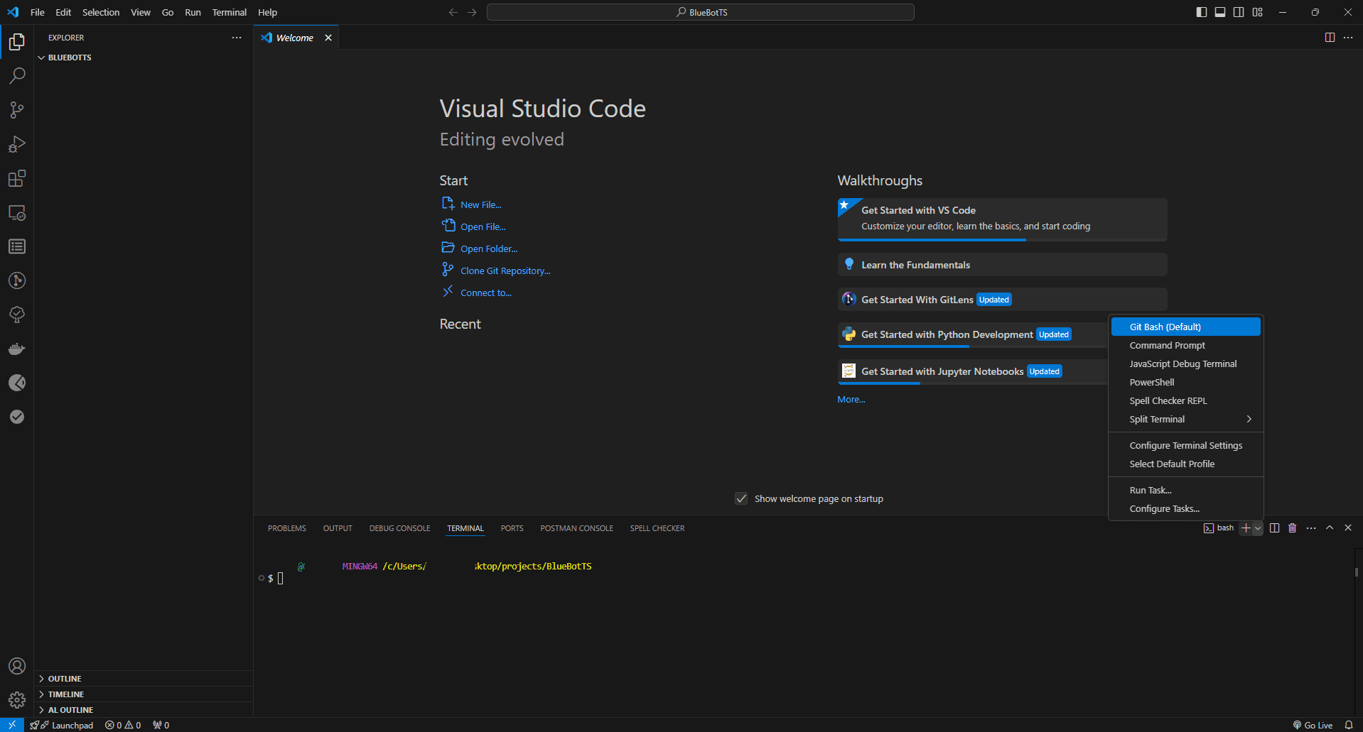
Task: Switch to the POSTMAN CONSOLE tab
Action: click(x=576, y=528)
